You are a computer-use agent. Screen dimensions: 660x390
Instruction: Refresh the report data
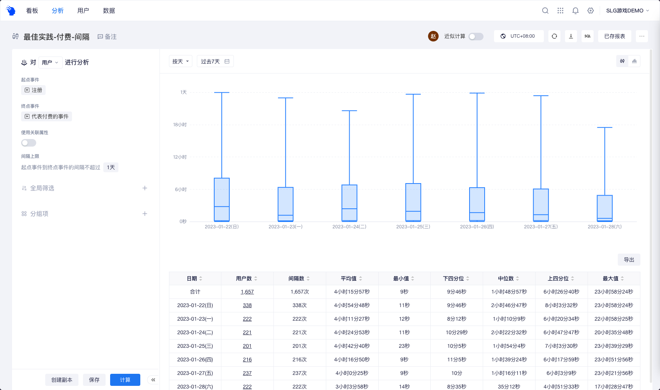(554, 36)
